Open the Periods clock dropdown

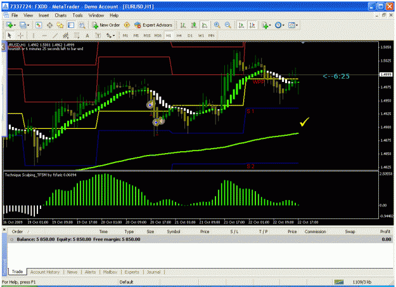coord(279,25)
